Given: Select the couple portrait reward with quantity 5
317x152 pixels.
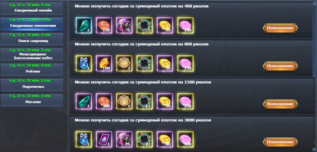Looking at the screenshot, I should [x=124, y=26].
